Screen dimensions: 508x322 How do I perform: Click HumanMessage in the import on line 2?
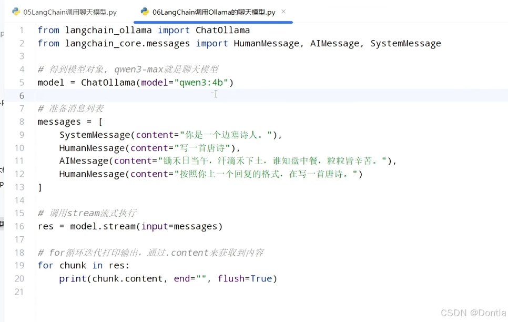[266, 44]
